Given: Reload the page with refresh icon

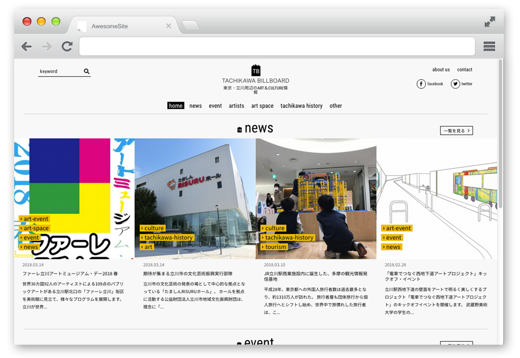Looking at the screenshot, I should click(x=67, y=47).
